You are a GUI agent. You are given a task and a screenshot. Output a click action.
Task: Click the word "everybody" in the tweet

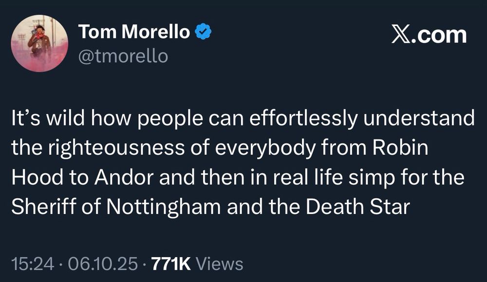click(265, 148)
